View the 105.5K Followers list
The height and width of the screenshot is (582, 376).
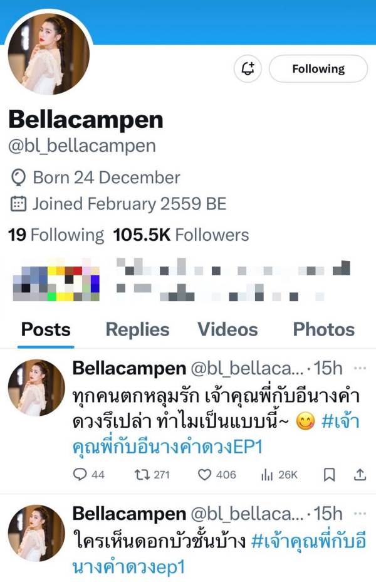point(181,235)
